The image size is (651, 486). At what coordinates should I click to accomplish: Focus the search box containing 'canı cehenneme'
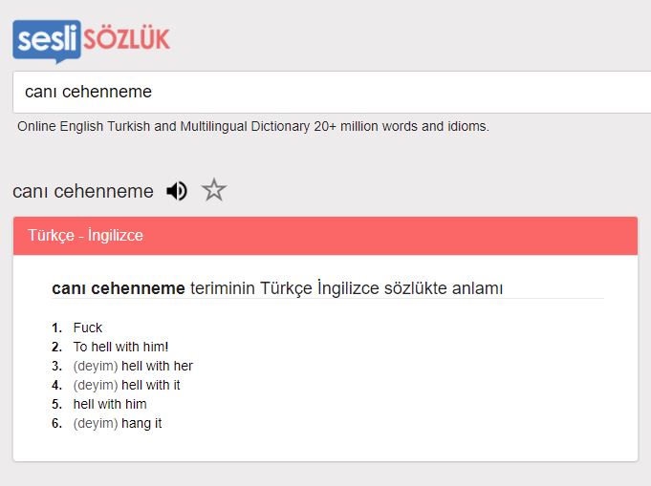pos(332,92)
